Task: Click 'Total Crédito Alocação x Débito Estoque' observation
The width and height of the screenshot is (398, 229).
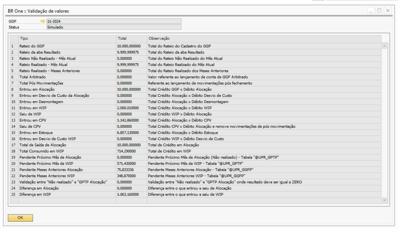Action: pos(264,133)
